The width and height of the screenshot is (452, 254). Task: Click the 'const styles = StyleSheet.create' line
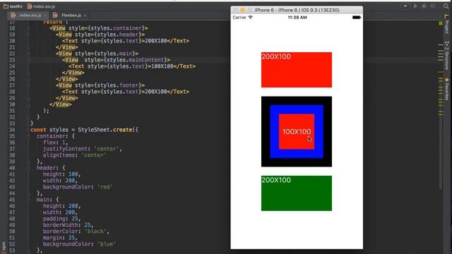point(85,130)
